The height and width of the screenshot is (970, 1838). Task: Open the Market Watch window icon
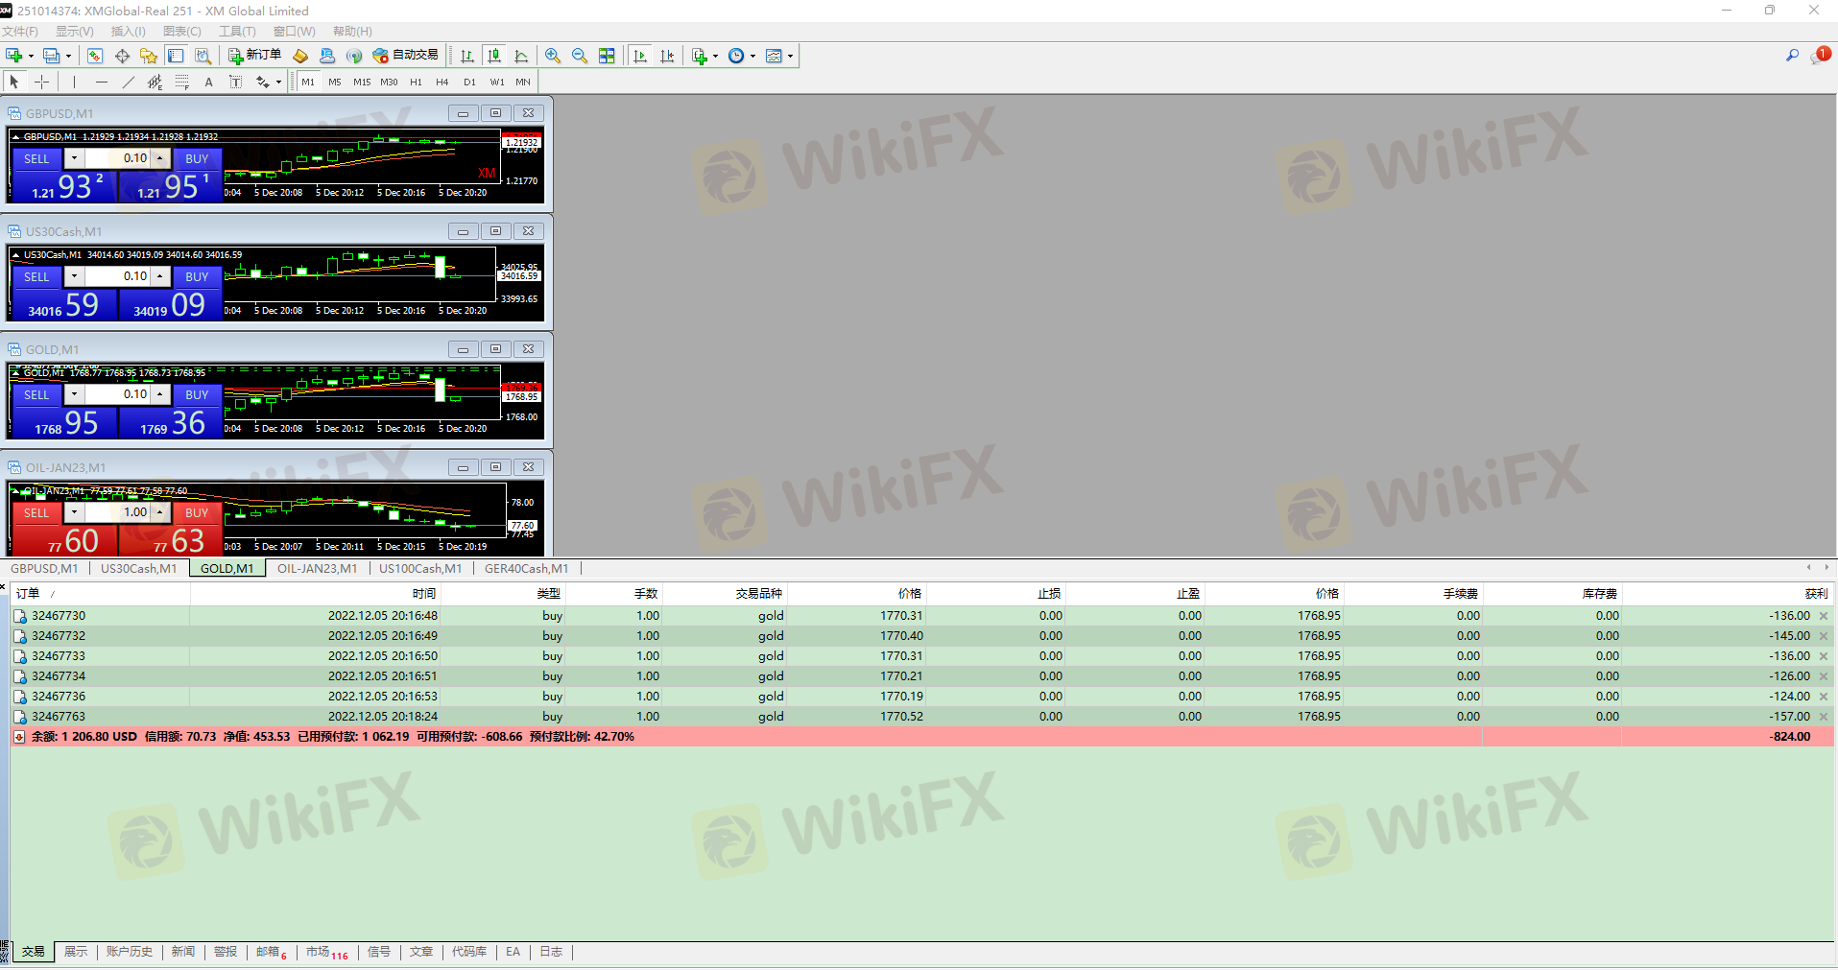click(x=95, y=56)
